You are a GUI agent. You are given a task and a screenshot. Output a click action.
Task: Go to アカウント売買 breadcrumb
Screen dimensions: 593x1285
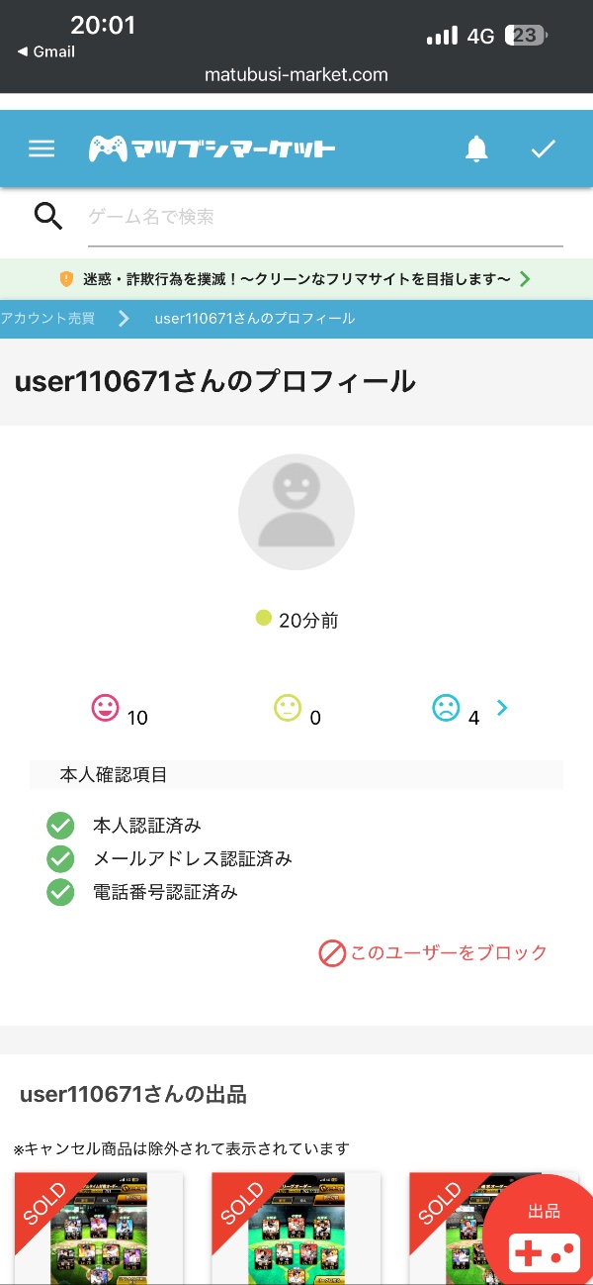coord(47,319)
